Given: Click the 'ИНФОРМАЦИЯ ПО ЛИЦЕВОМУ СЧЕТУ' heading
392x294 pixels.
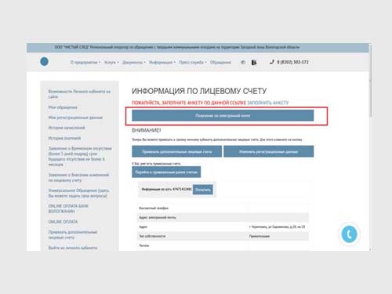Looking at the screenshot, I should pyautogui.click(x=199, y=91).
